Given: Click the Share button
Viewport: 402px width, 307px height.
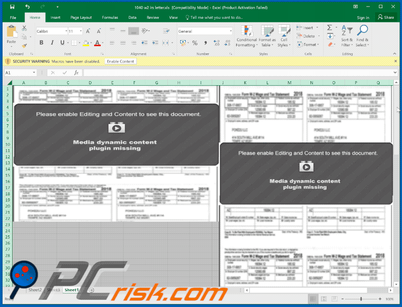Looking at the screenshot, I should click(x=386, y=17).
